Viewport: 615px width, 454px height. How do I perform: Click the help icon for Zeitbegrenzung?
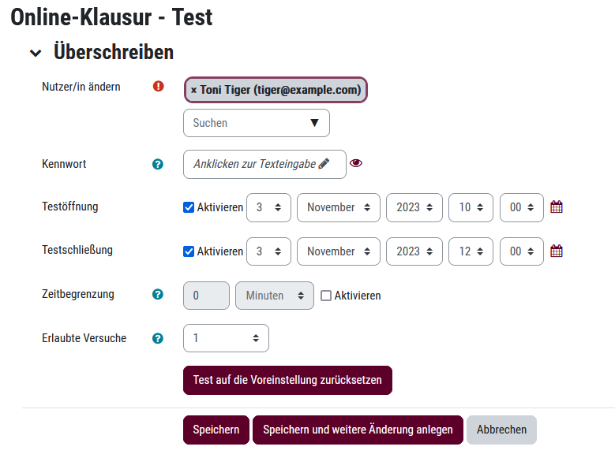(158, 294)
